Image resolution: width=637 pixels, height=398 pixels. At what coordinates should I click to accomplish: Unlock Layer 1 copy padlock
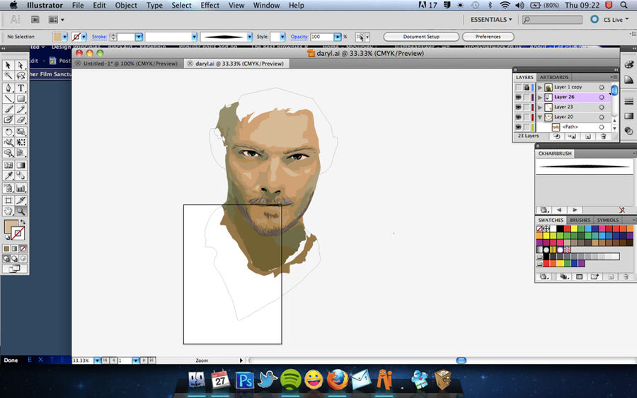point(527,87)
